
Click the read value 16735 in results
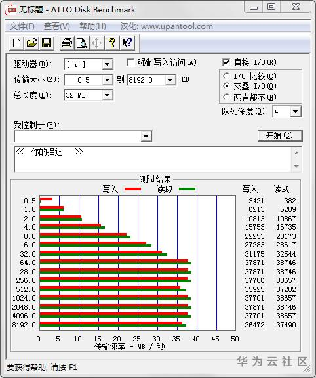click(286, 227)
